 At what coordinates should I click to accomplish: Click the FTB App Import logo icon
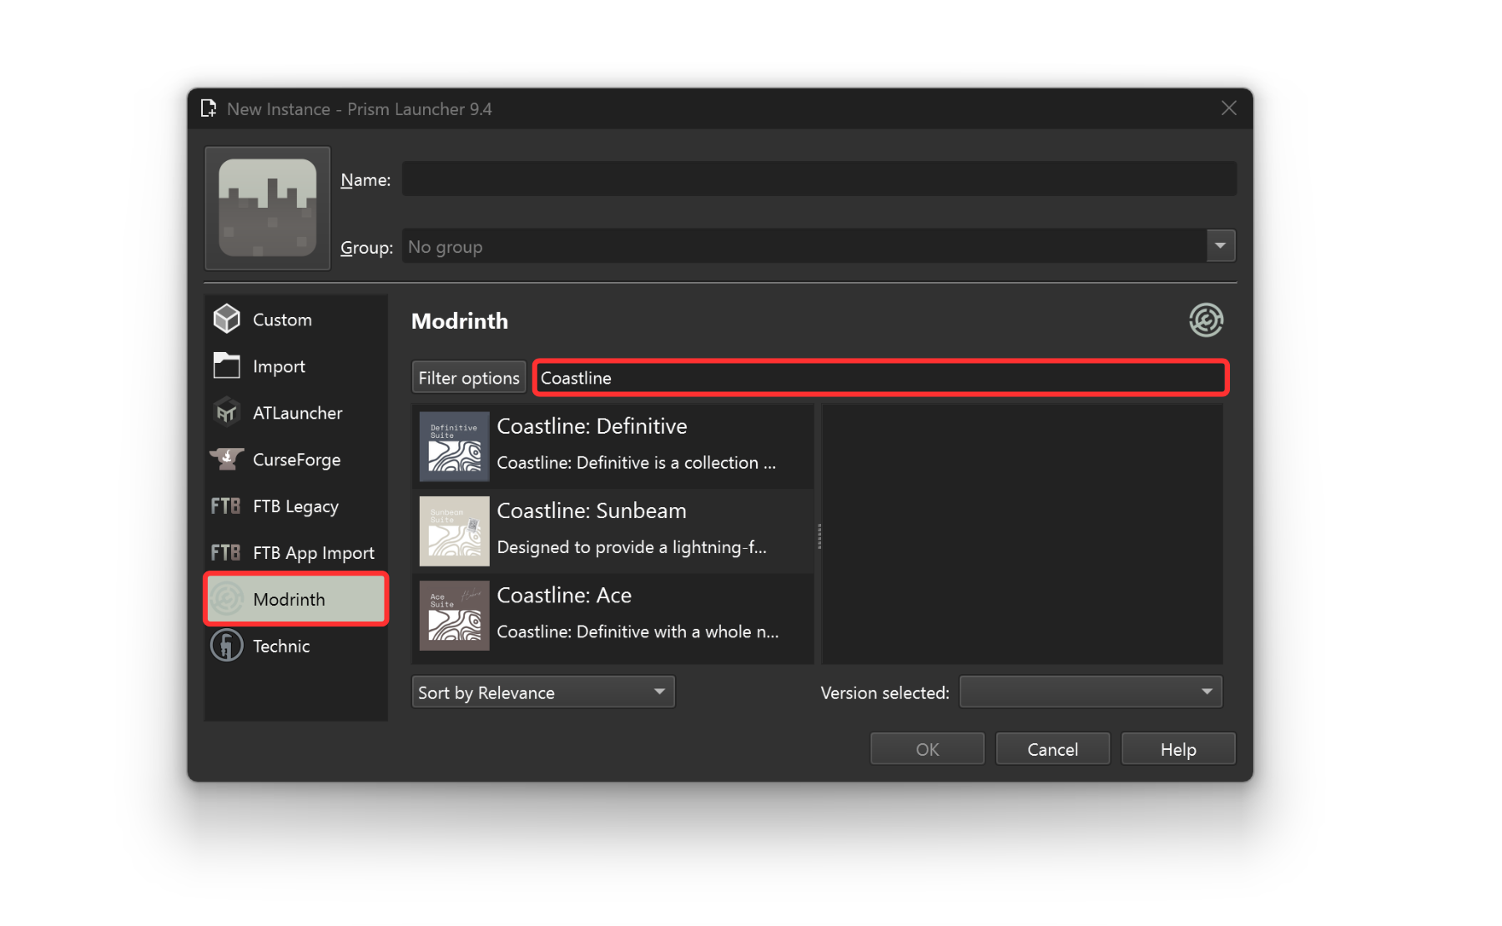point(225,552)
